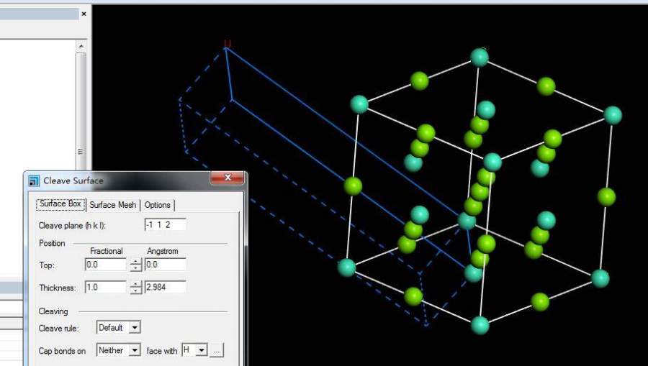
Task: Switch to the Surface Box tab
Action: [x=60, y=203]
